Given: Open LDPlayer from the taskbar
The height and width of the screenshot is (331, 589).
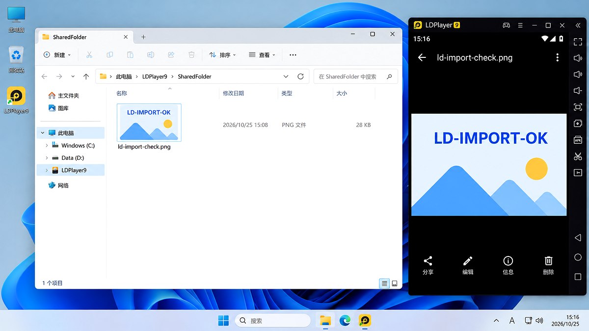Looking at the screenshot, I should [x=364, y=321].
